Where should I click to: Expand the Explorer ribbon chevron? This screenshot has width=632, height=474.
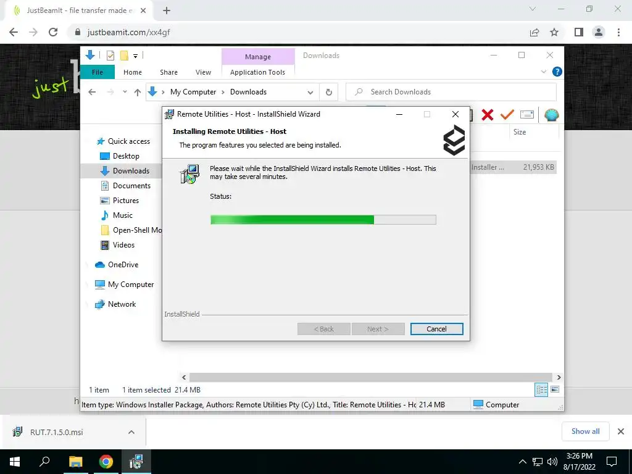543,72
